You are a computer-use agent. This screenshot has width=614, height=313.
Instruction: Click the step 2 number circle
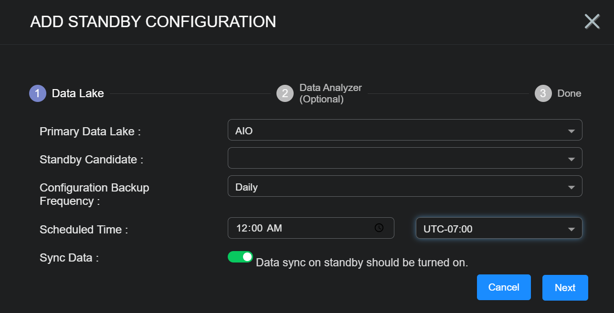[x=285, y=93]
